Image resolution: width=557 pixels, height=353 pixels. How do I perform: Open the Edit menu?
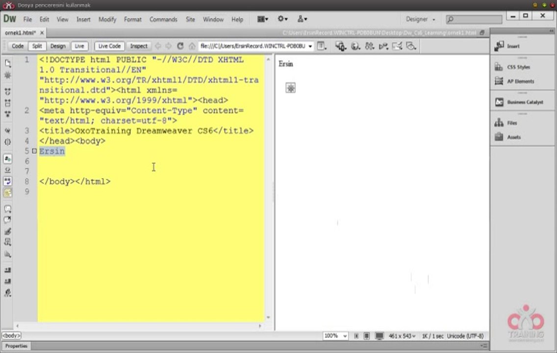44,20
